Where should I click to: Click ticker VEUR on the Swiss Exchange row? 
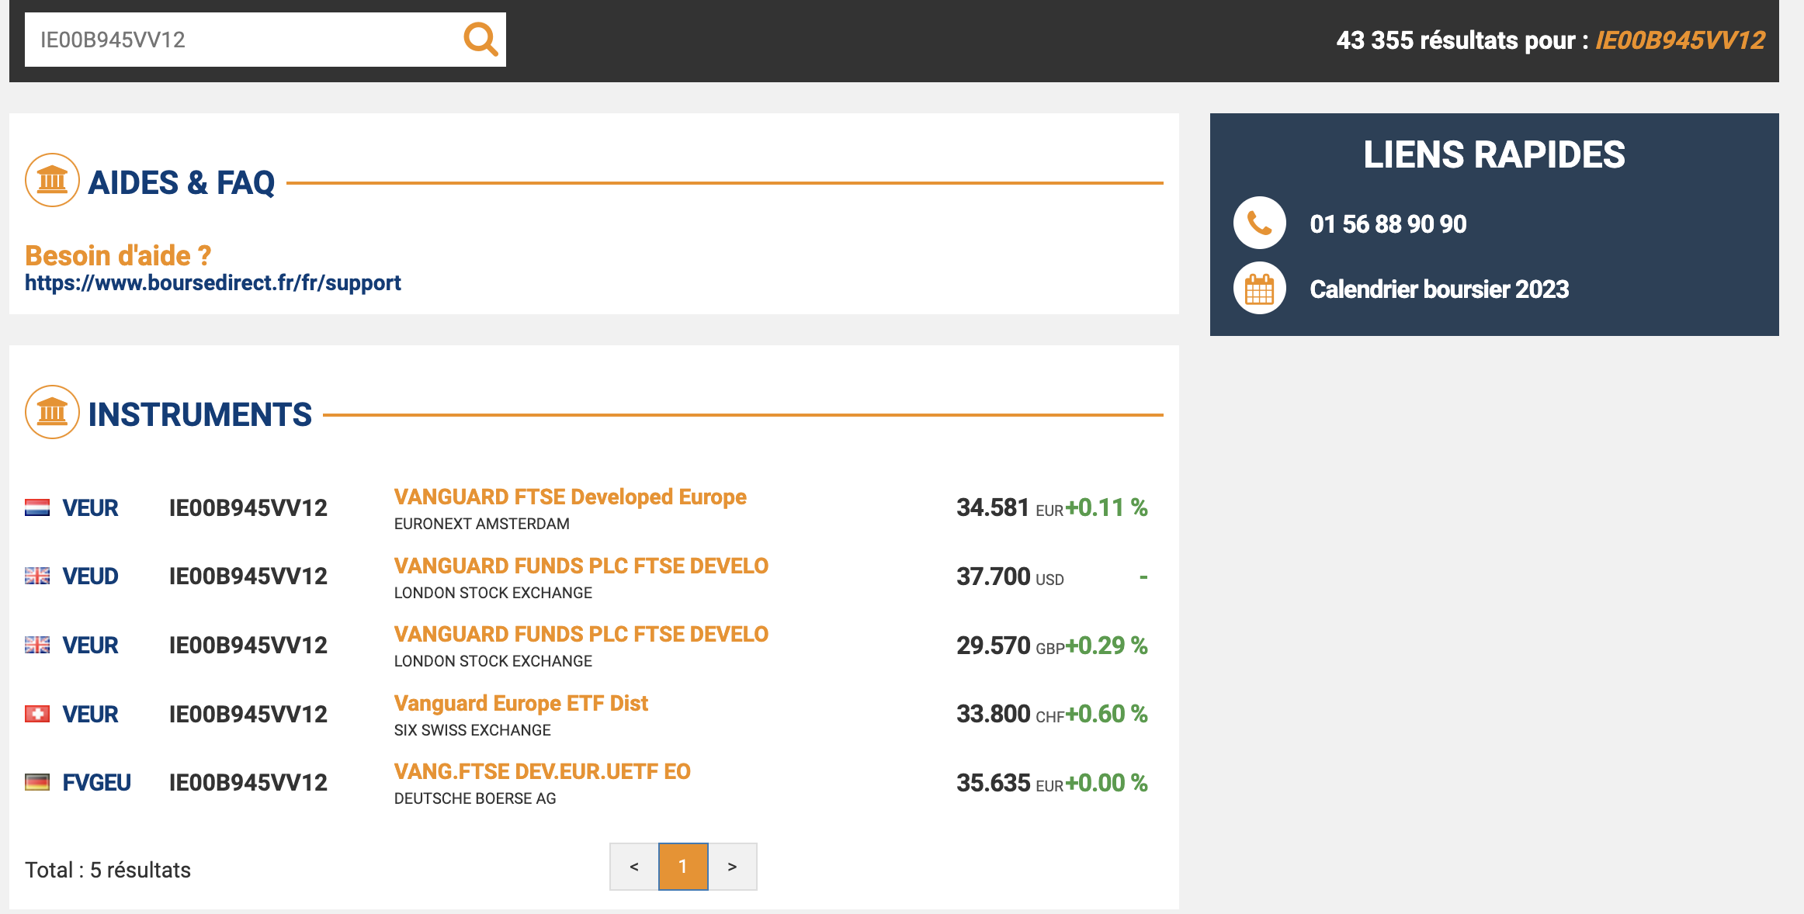click(90, 714)
